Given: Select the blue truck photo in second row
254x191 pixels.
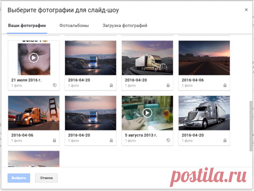Looking at the screenshot, I should tap(90, 113).
